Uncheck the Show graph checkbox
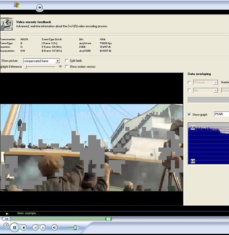The image size is (229, 235). coord(189,115)
